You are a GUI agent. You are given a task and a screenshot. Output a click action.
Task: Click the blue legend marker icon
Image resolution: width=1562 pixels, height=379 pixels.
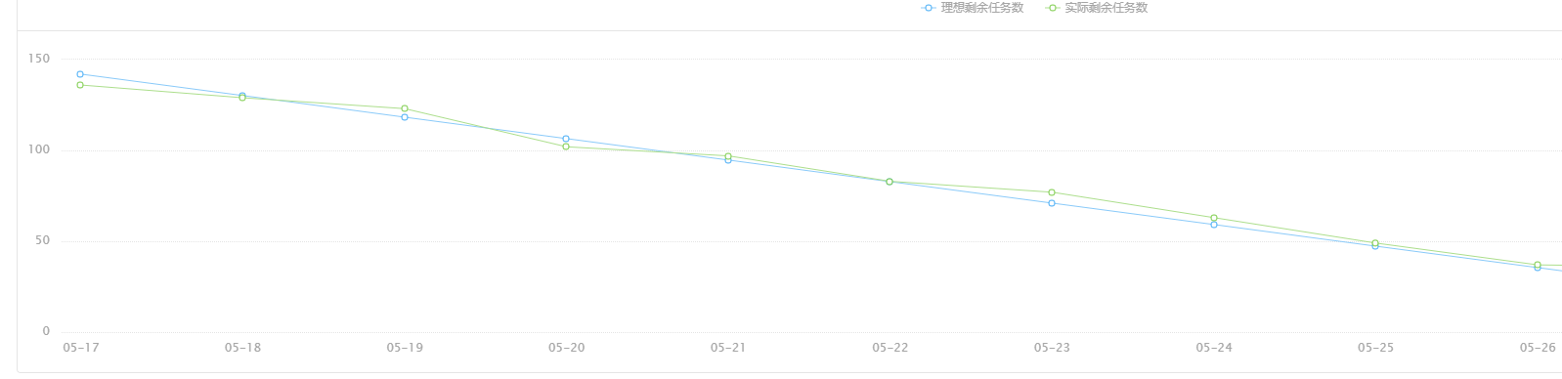point(928,8)
